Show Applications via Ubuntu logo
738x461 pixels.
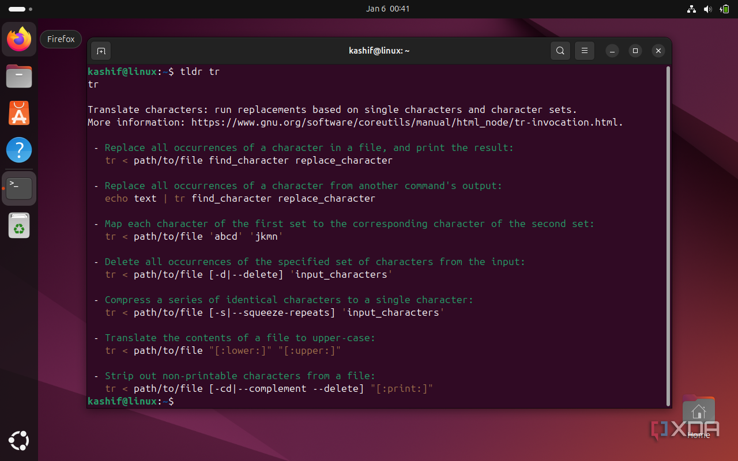tap(19, 441)
